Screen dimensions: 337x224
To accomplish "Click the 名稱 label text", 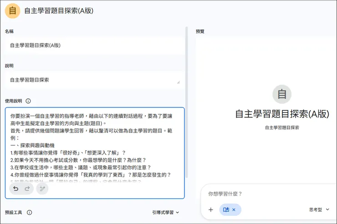I will point(9,31).
